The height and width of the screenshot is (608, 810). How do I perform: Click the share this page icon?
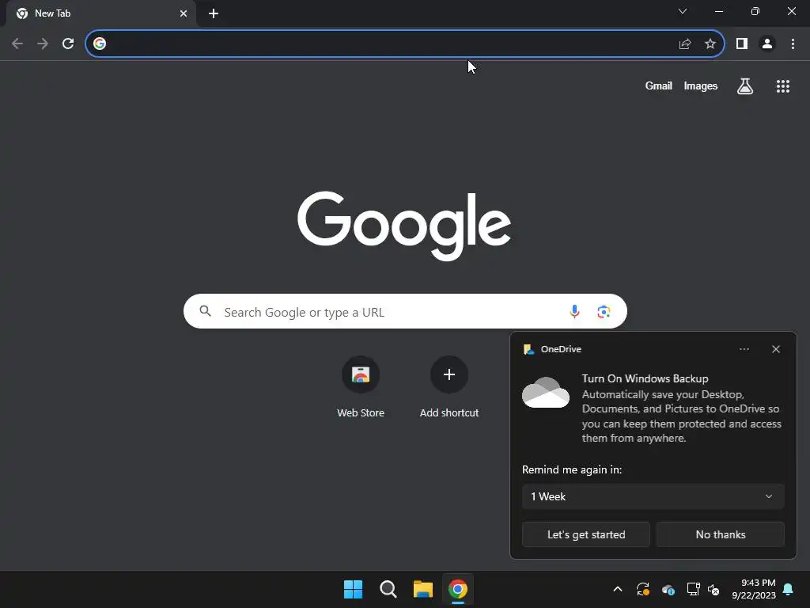(685, 44)
